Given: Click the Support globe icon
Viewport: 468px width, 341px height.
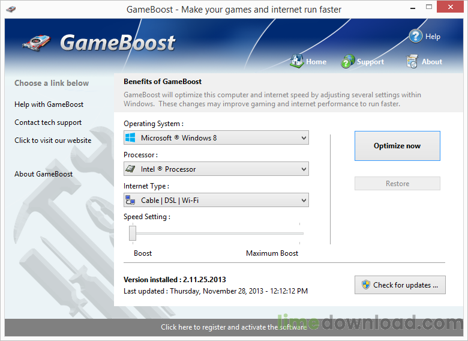Looking at the screenshot, I should tap(348, 61).
